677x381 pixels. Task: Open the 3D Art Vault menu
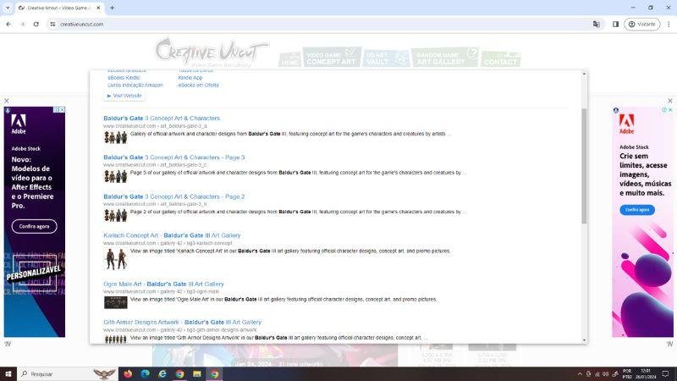point(387,58)
